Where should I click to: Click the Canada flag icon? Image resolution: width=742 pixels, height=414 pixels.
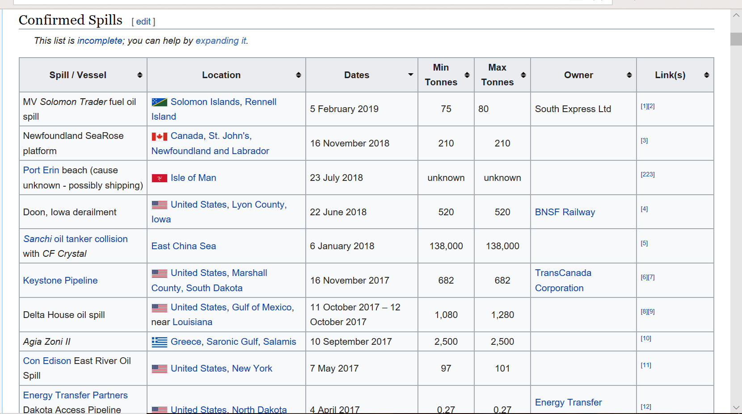click(x=159, y=136)
